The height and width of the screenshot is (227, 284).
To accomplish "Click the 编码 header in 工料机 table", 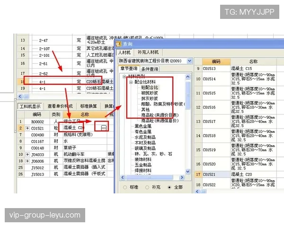I will coord(37,114).
